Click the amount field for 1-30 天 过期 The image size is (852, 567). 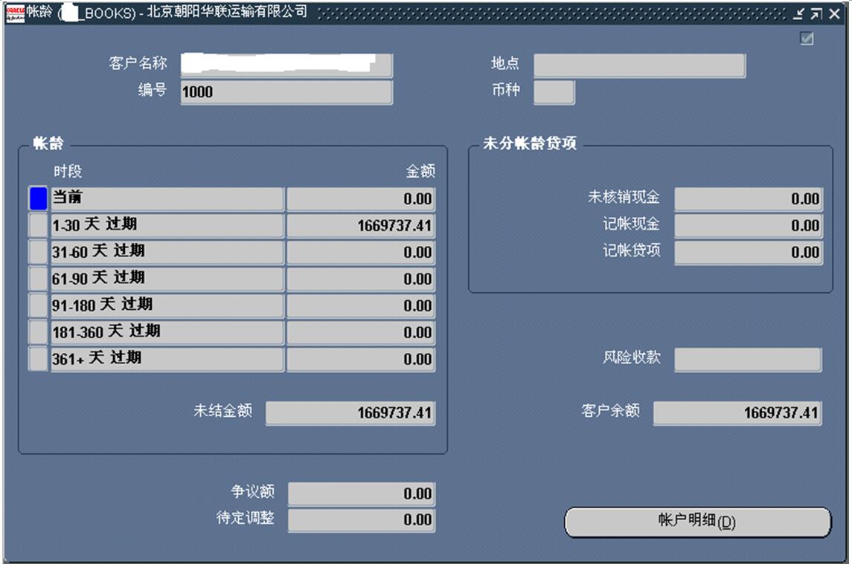[x=361, y=226]
